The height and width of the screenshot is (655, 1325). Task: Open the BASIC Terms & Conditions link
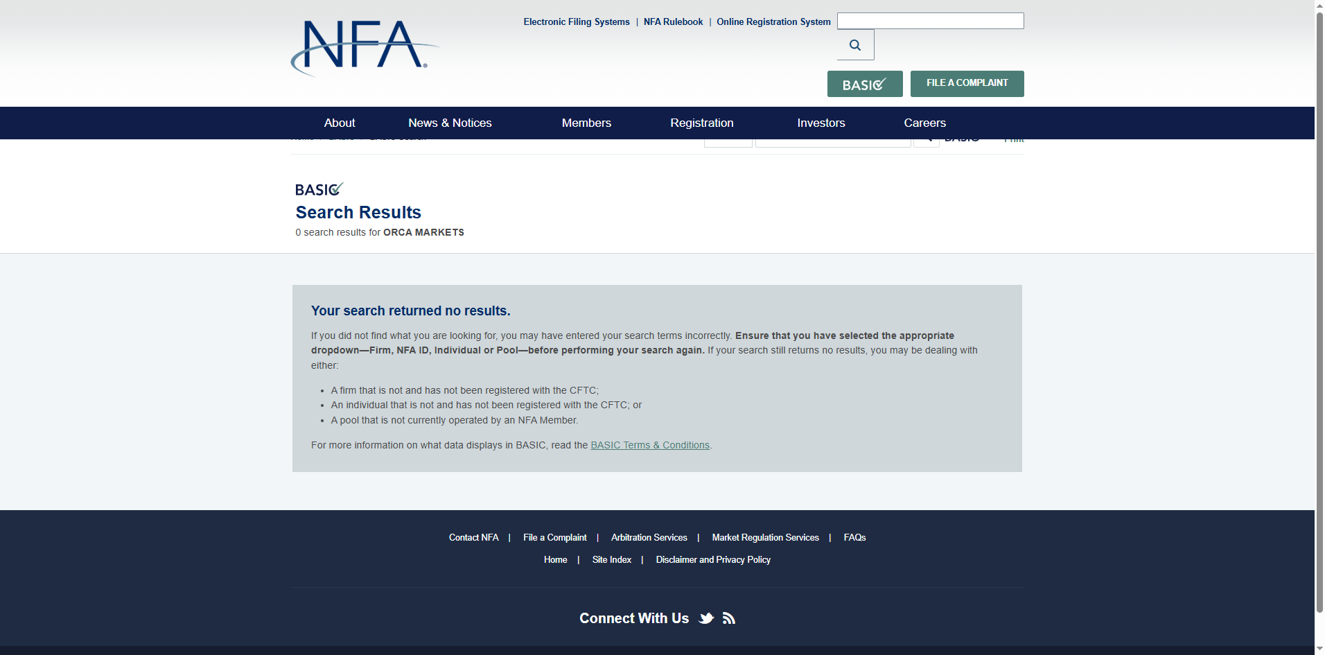(x=650, y=445)
